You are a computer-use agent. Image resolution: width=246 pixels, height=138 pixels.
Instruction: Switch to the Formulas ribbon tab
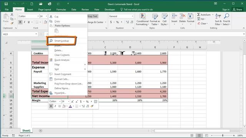61,10
